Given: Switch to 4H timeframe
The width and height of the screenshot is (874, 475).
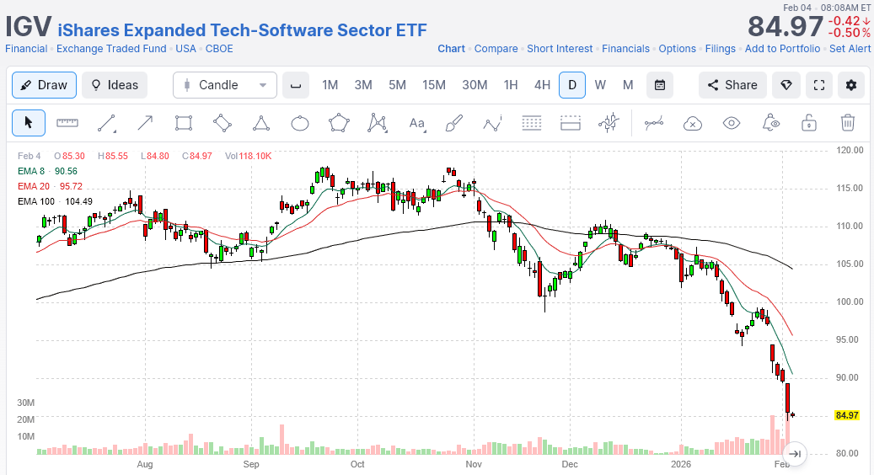Looking at the screenshot, I should pyautogui.click(x=542, y=85).
